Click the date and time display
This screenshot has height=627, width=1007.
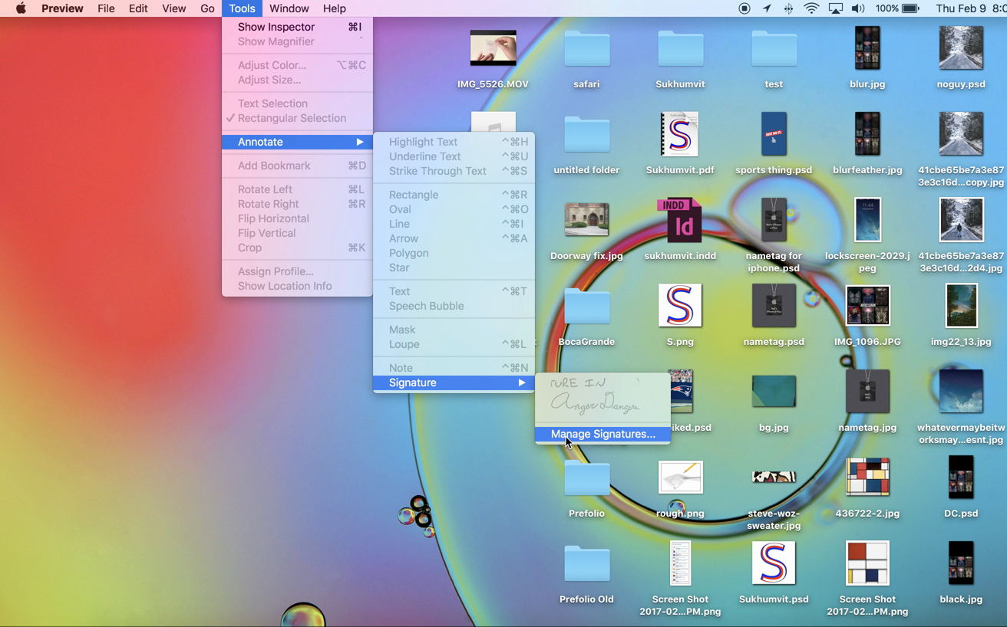click(971, 8)
